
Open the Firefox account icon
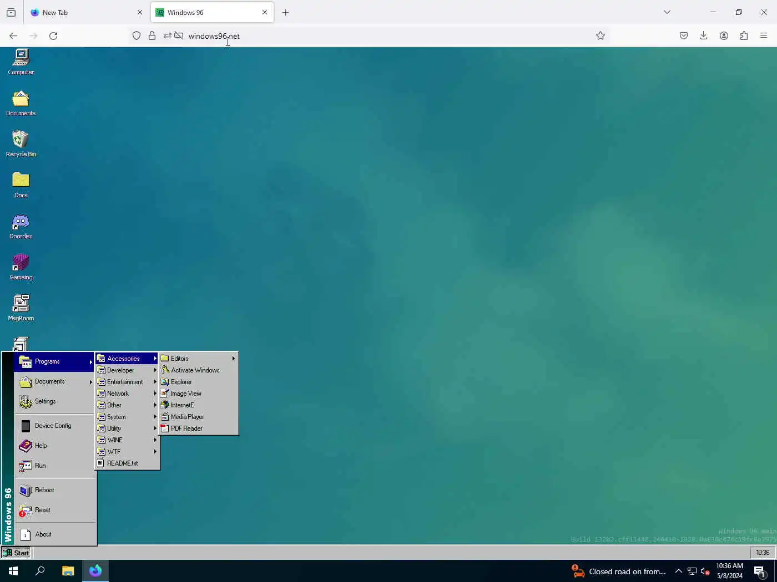pos(724,36)
